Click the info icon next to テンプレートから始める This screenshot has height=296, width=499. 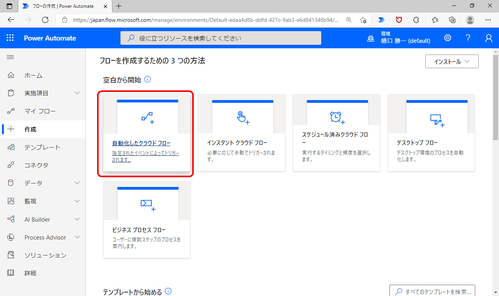coord(168,291)
